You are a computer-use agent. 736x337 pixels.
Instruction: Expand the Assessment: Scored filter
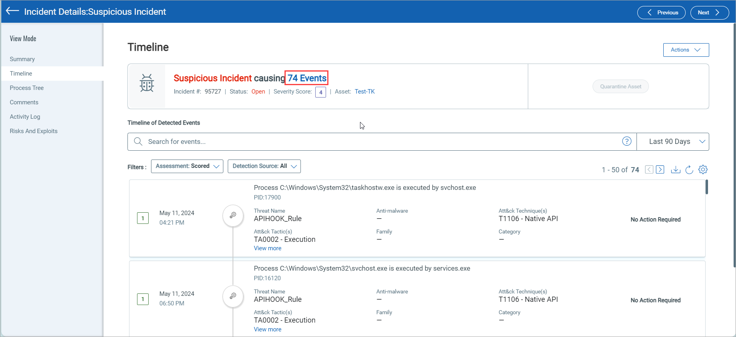(187, 166)
